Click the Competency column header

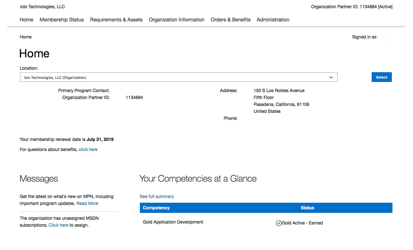pos(156,208)
